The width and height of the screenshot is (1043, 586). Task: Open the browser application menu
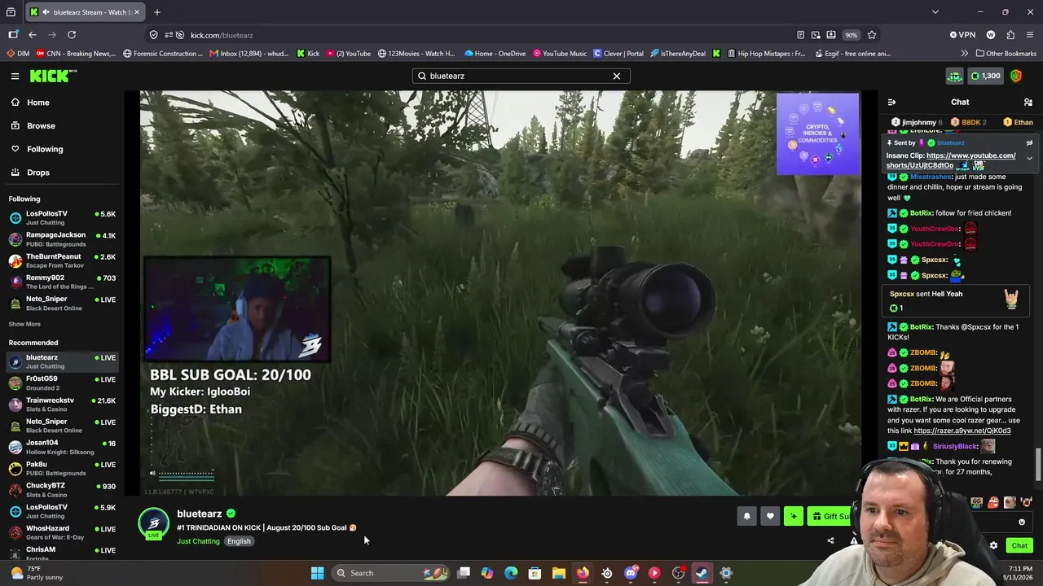(1031, 35)
